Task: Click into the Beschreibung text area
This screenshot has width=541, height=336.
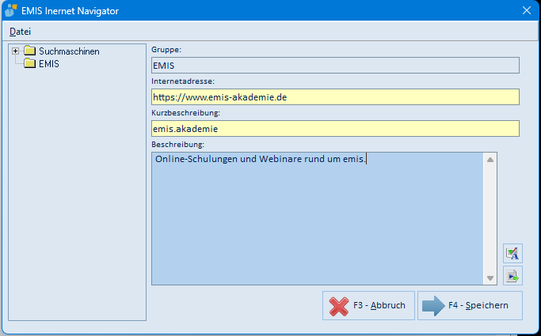Action: click(317, 219)
